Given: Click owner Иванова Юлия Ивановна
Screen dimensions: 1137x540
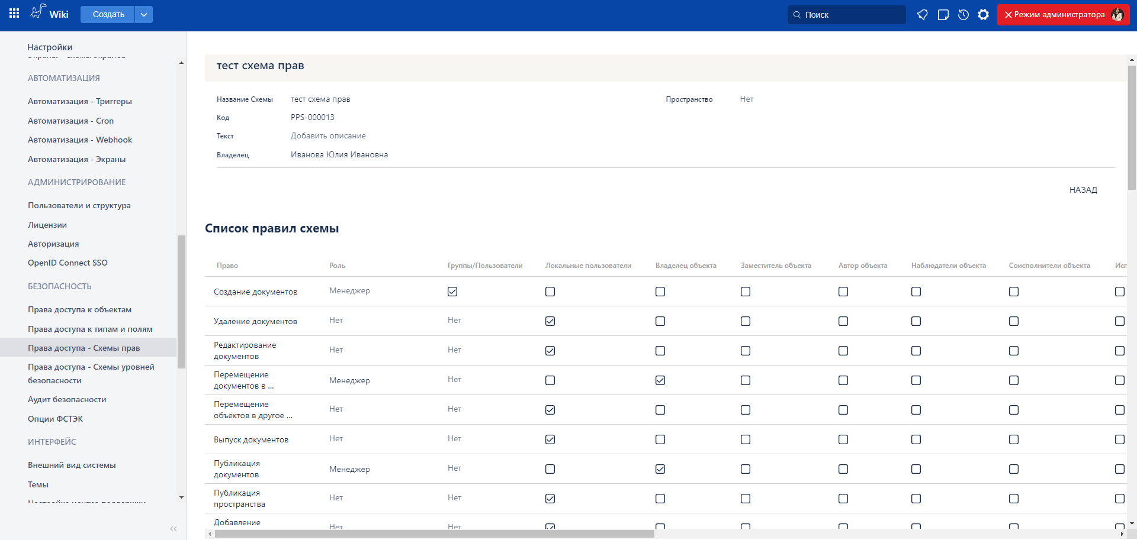Looking at the screenshot, I should (339, 154).
